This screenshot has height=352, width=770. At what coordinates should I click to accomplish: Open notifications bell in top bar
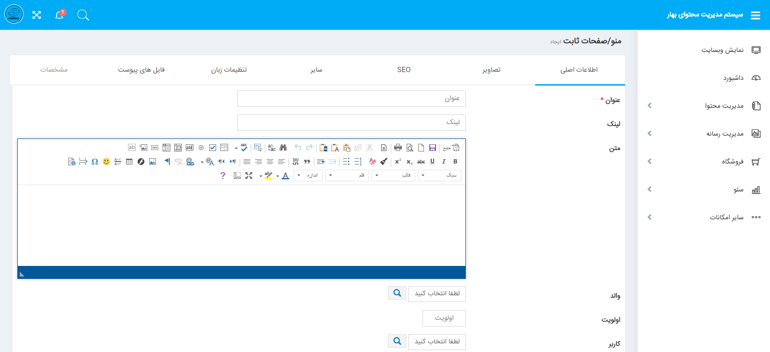point(59,15)
